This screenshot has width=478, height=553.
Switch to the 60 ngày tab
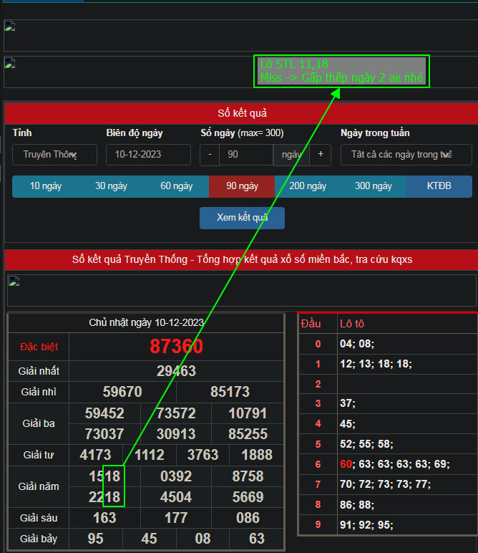click(176, 186)
